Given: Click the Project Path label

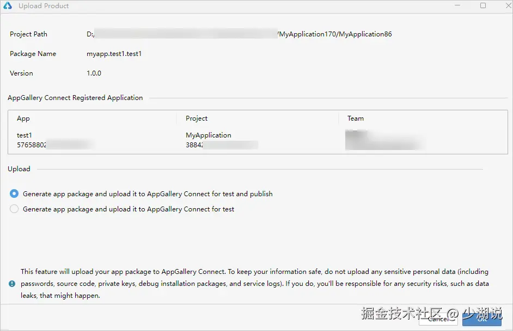Looking at the screenshot, I should click(x=28, y=34).
